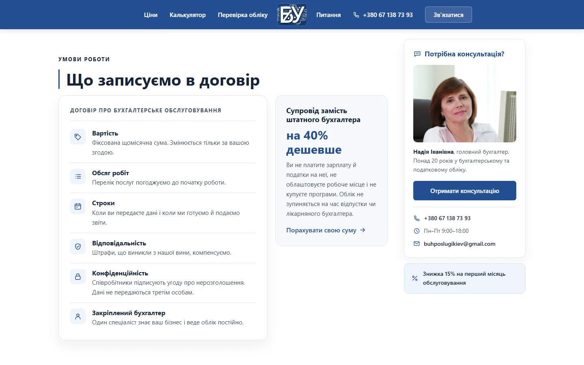The image size is (584, 365).
Task: Open the Ціни menu item
Action: coord(150,15)
